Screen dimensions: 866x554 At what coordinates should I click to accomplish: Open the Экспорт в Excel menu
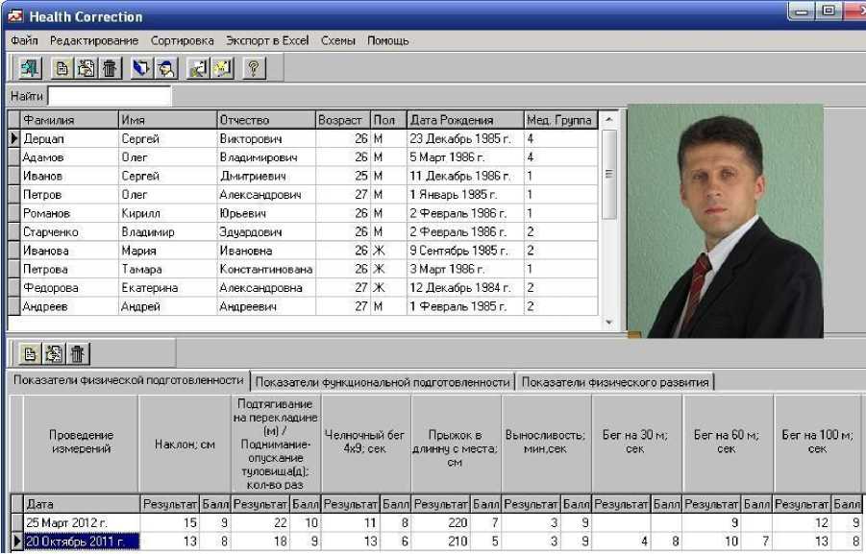[x=267, y=40]
